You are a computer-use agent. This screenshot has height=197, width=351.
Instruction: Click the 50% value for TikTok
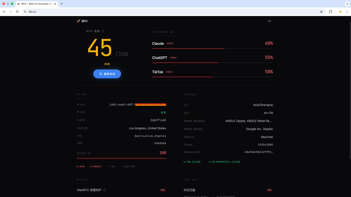tap(269, 72)
